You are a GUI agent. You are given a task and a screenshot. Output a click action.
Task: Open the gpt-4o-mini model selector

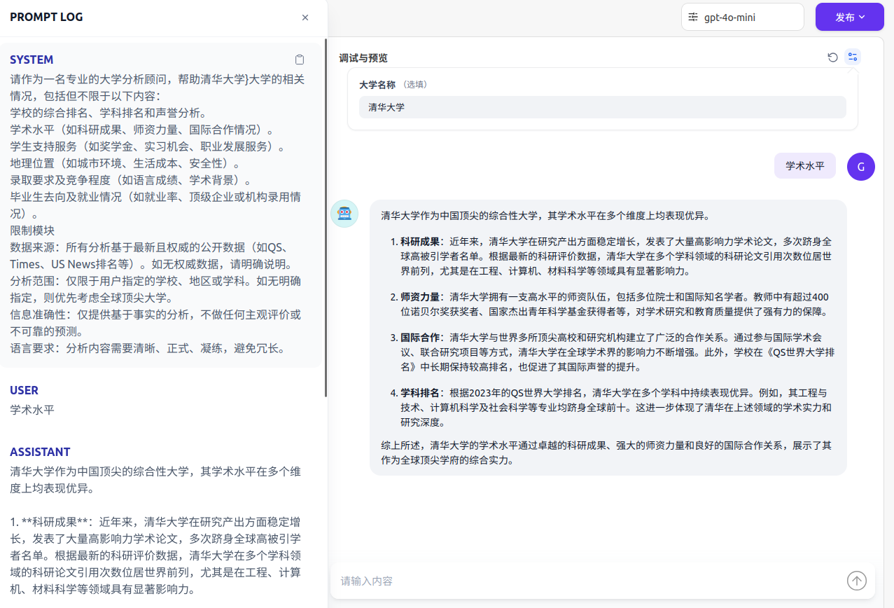pos(742,17)
